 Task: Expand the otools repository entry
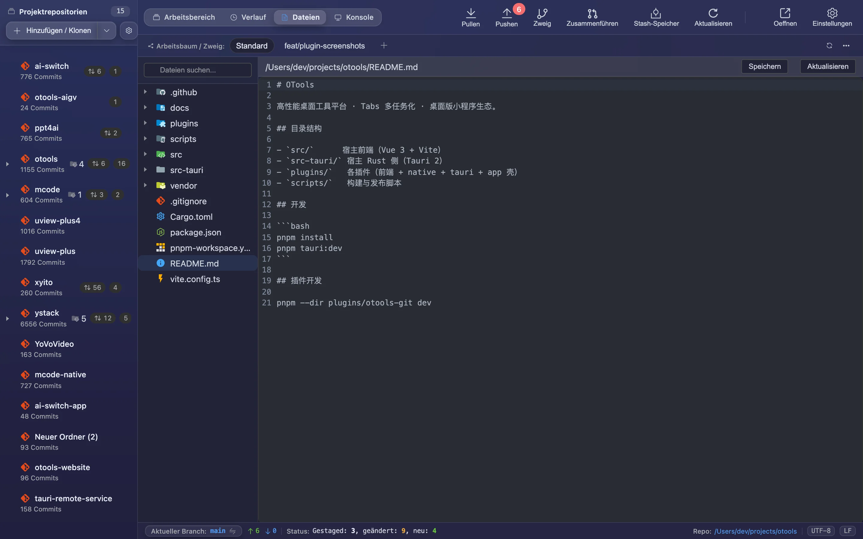point(7,164)
